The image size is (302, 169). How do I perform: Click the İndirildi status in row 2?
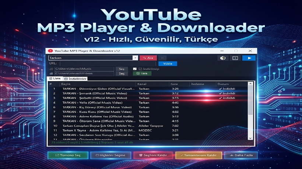click(227, 93)
